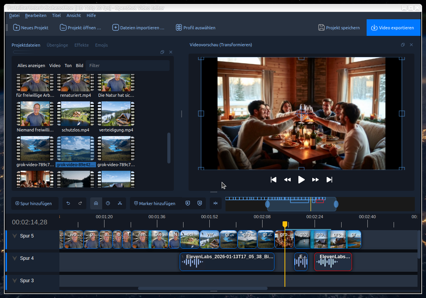This screenshot has height=298, width=426.
Task: Switch to the Übergänge tab
Action: tap(57, 45)
